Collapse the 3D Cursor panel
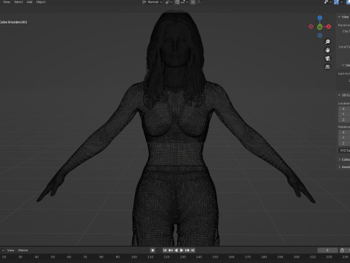Viewport: 350px width, 263px height. click(340, 95)
